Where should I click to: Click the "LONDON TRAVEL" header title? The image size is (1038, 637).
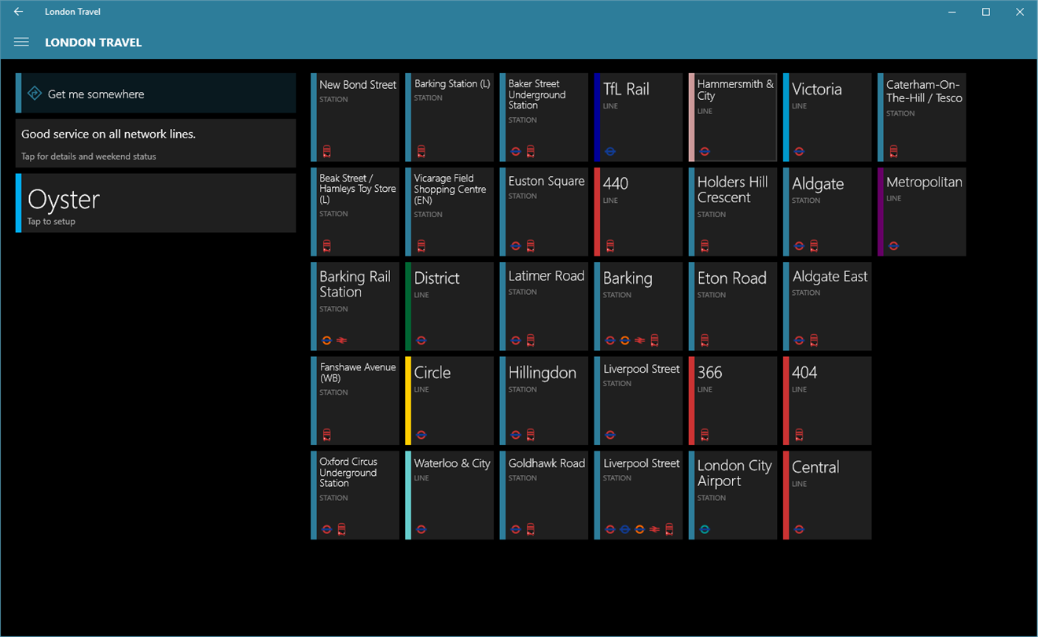94,42
